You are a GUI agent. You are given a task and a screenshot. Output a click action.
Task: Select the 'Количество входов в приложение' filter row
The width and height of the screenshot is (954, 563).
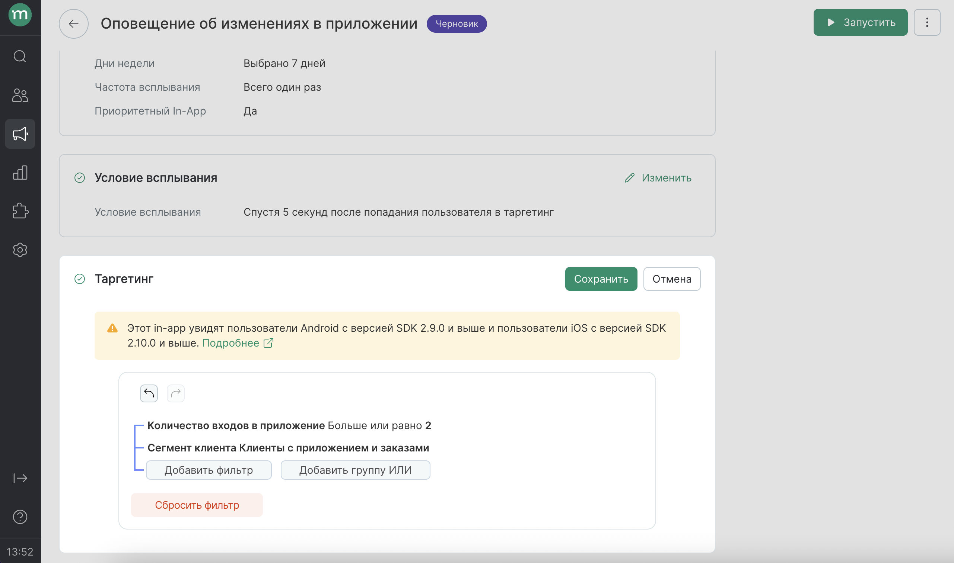tap(289, 426)
